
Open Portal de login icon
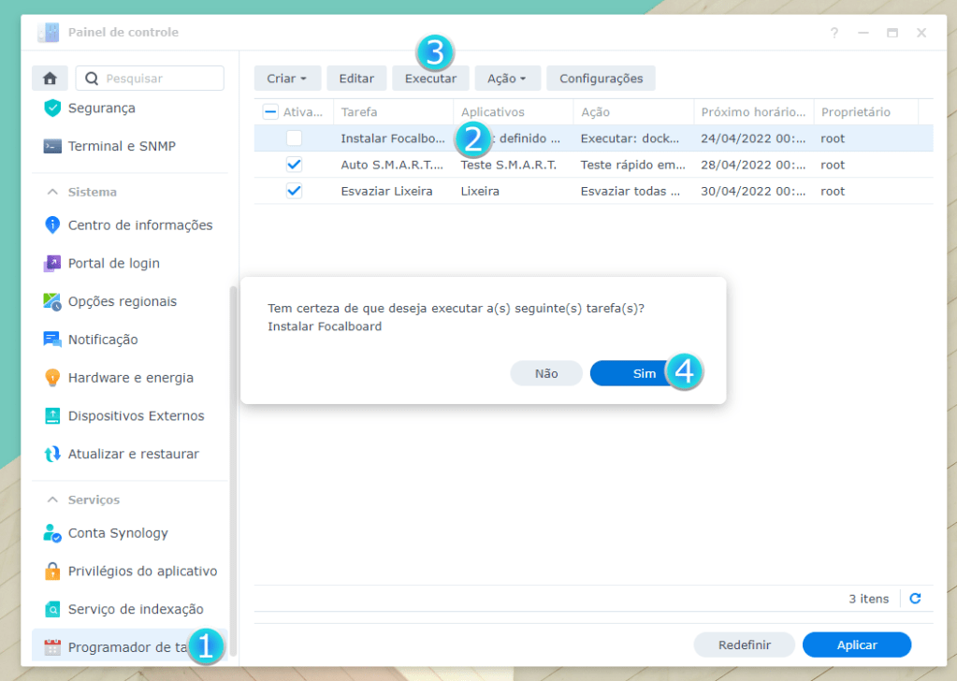(x=52, y=264)
